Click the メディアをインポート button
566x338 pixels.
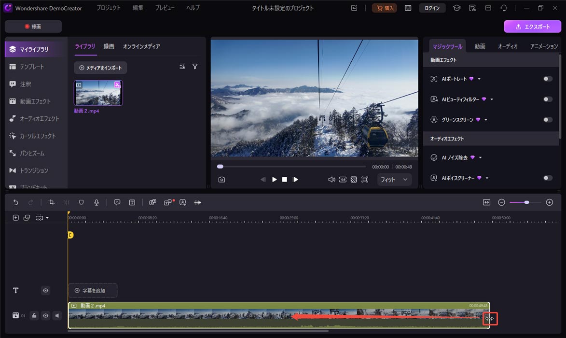click(100, 68)
